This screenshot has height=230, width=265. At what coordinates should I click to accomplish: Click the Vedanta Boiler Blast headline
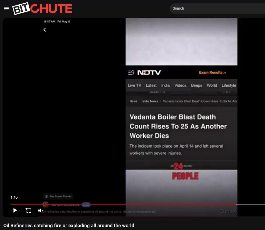[x=178, y=126]
